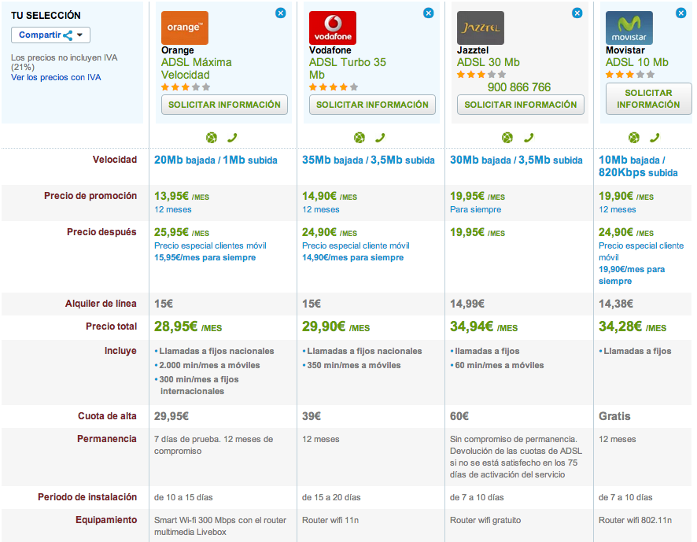
Task: Click Jazztel 'Para siempre' promo duration
Action: (476, 209)
